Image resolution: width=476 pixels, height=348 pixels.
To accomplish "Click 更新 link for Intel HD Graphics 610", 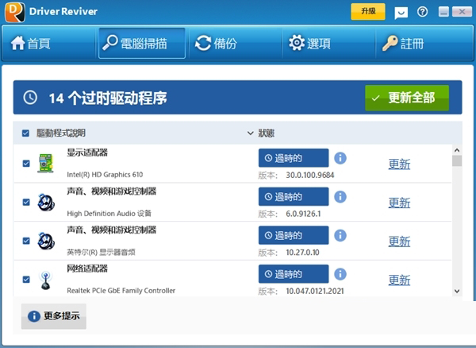I will tap(399, 164).
